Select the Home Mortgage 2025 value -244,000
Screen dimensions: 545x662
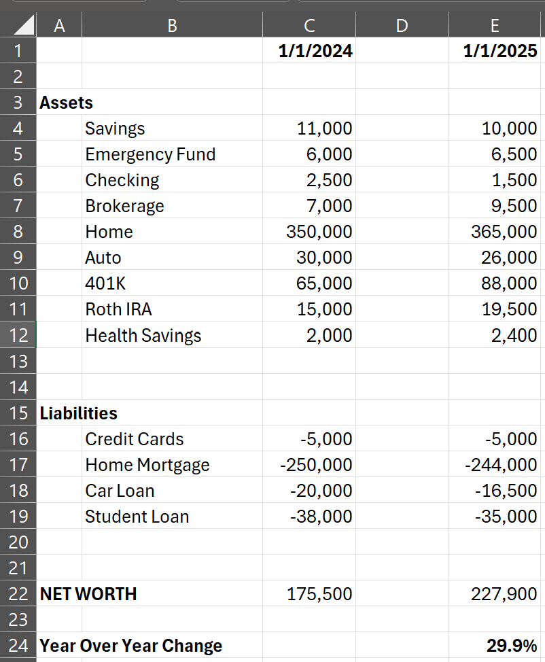tap(502, 465)
